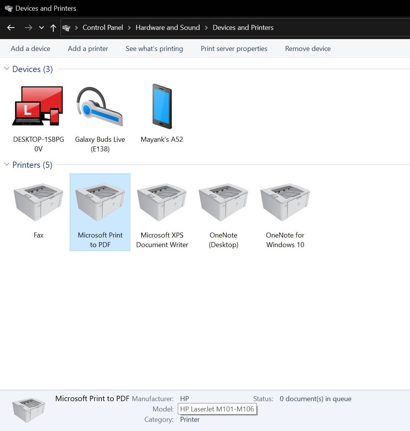The height and width of the screenshot is (431, 410).
Task: Open the Microsoft Print to PDF printer
Action: click(100, 202)
